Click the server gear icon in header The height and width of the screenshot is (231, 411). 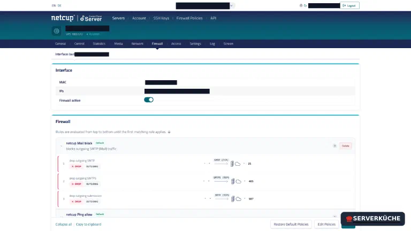(56, 31)
